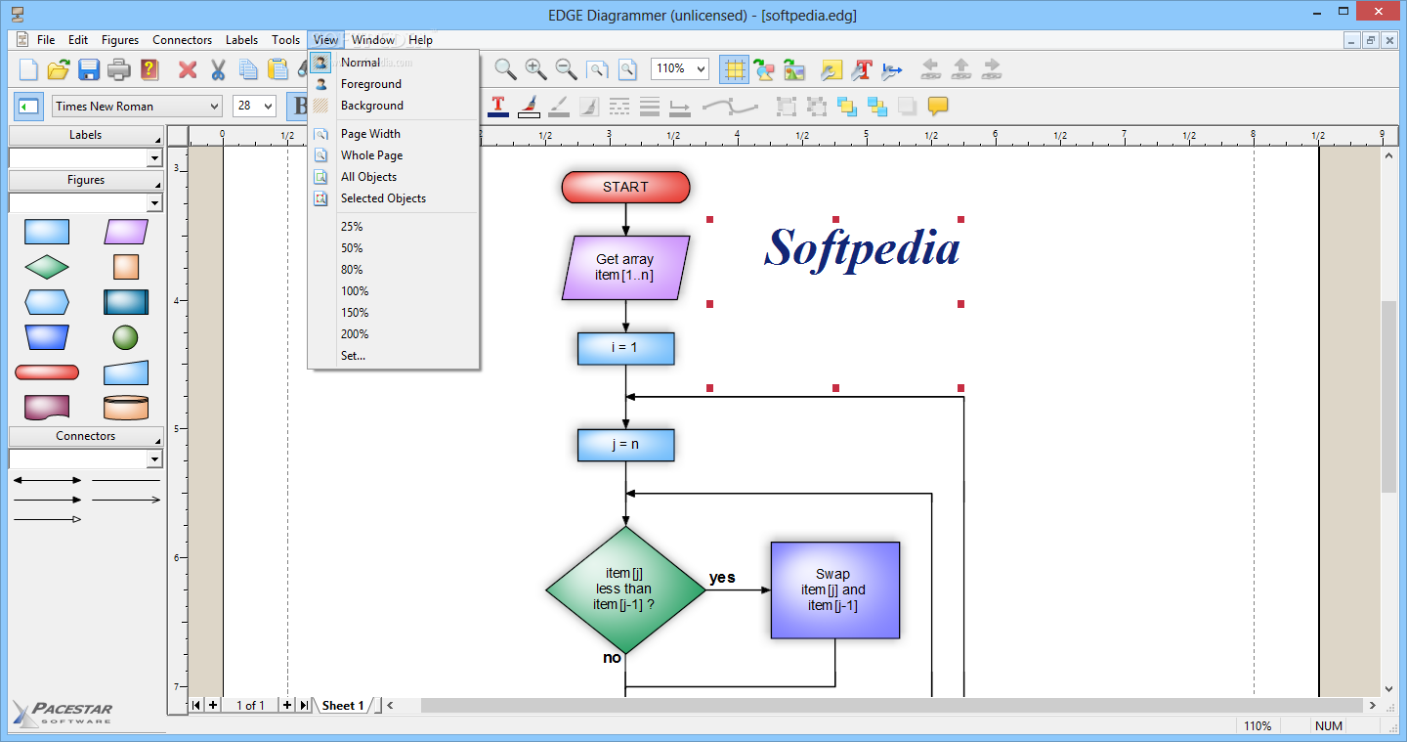The width and height of the screenshot is (1407, 742).
Task: Collapse the Figures panel header
Action: [x=85, y=180]
